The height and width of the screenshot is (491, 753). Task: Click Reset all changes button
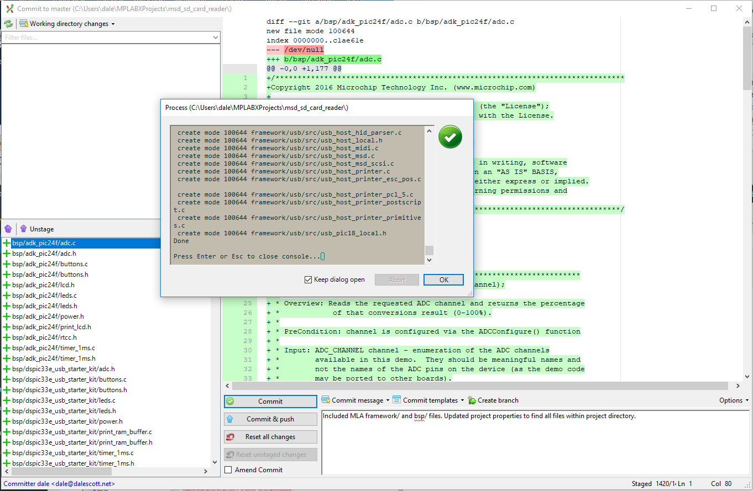click(270, 437)
